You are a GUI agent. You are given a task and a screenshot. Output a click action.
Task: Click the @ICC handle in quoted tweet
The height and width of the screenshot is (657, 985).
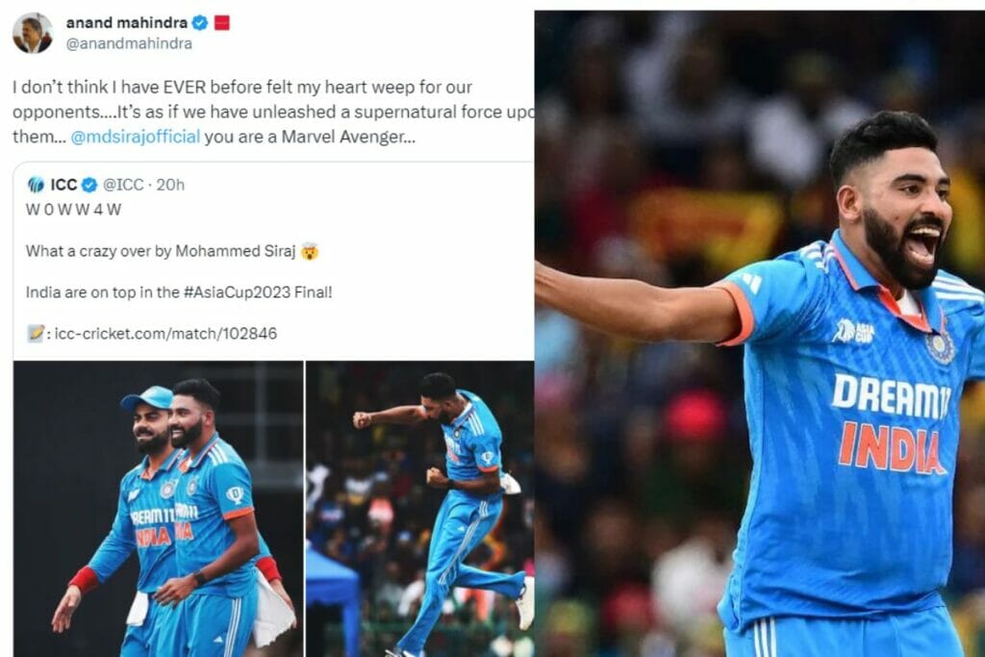pos(123,185)
